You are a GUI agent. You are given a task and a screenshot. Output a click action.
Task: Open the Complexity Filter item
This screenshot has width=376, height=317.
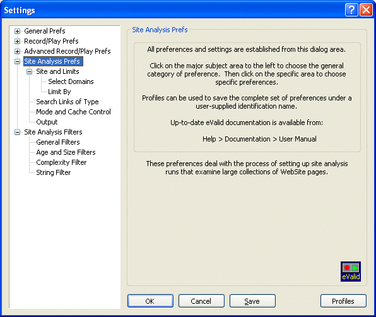[x=61, y=162]
